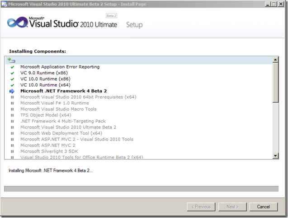Screen dimensions: 288x218
Task: Select Microsoft Web Deployment Tool (x64) text
Action: pyautogui.click(x=61, y=133)
